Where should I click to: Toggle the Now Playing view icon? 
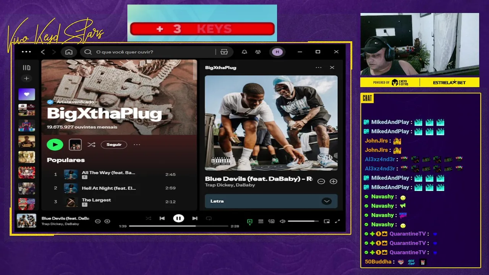click(250, 221)
